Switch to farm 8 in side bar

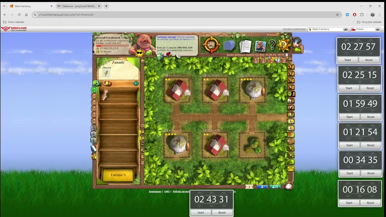(291, 115)
